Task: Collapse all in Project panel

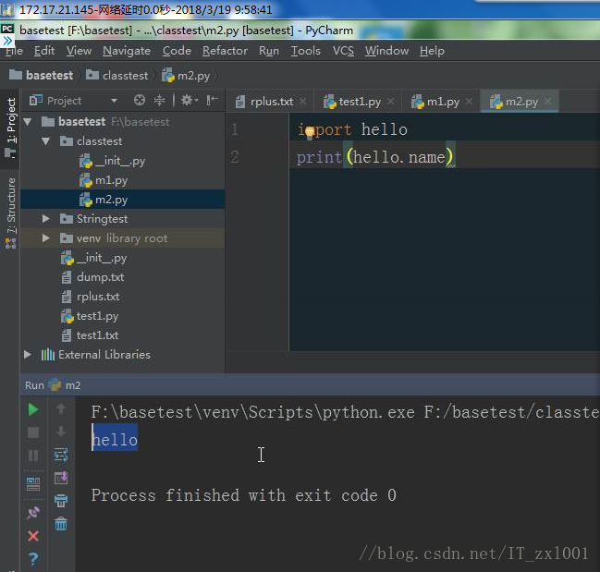Action: point(159,101)
